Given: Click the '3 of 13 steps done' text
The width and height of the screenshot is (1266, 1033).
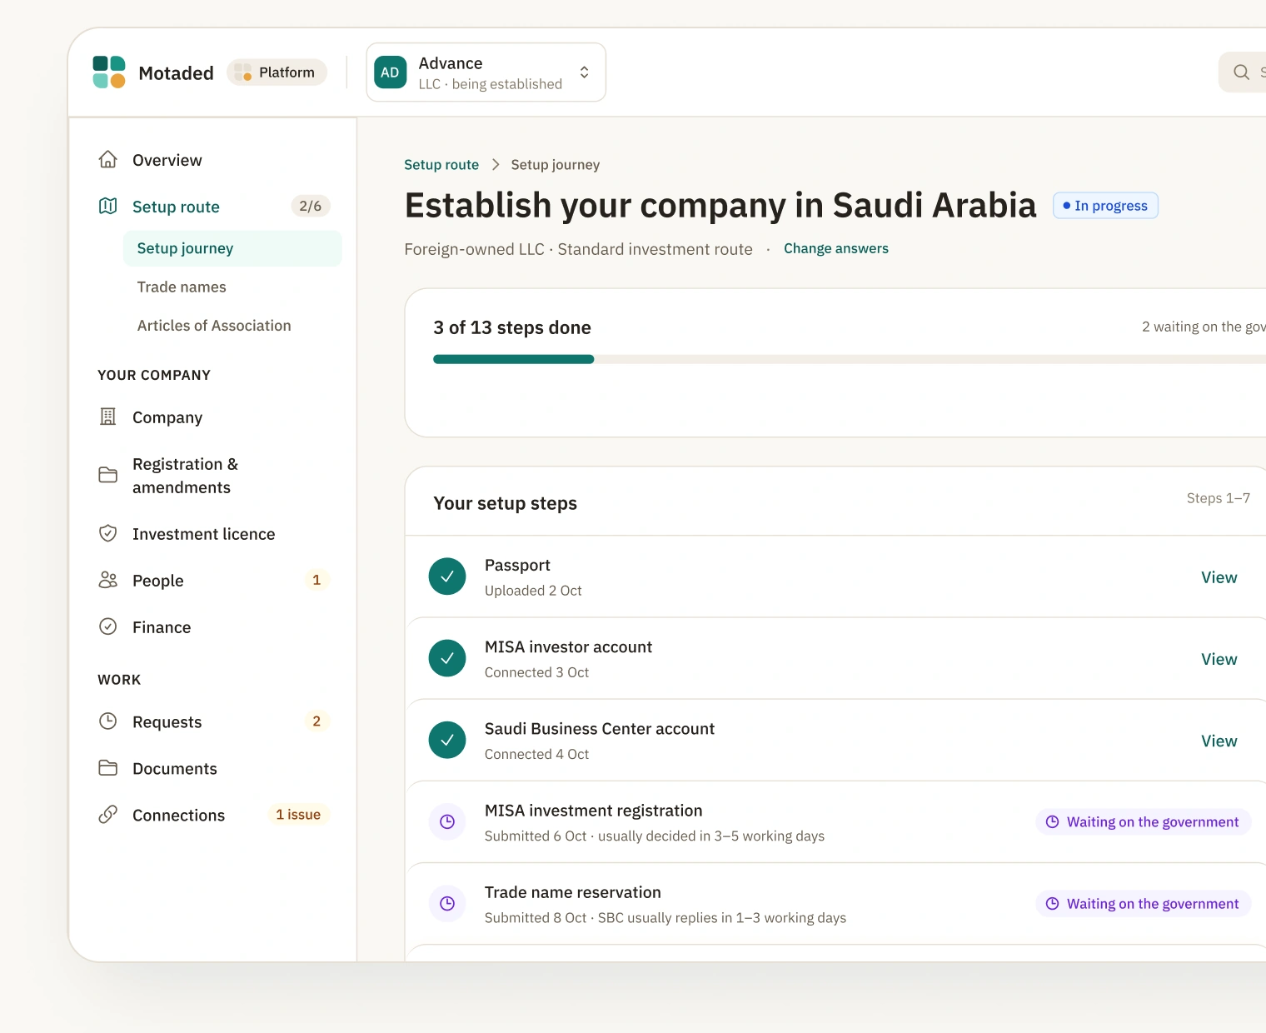Looking at the screenshot, I should click(x=512, y=327).
